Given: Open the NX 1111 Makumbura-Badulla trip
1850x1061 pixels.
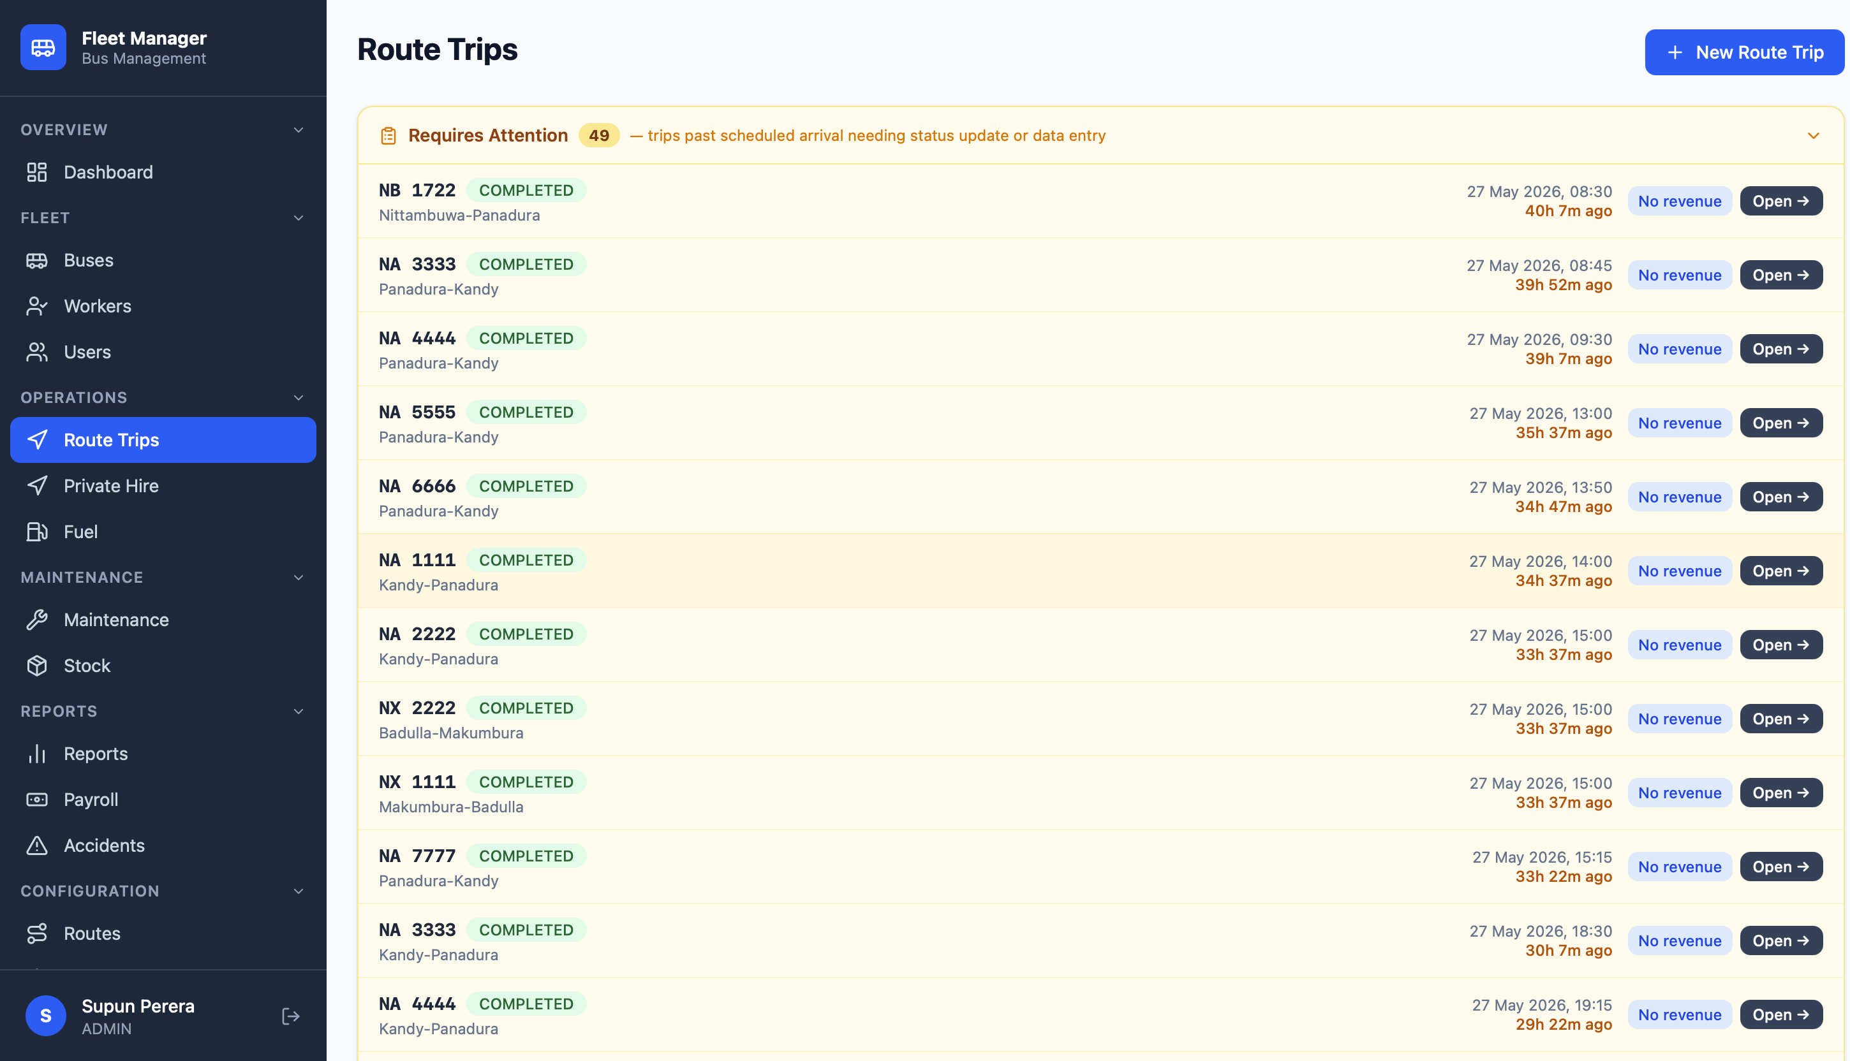Looking at the screenshot, I should point(1780,793).
